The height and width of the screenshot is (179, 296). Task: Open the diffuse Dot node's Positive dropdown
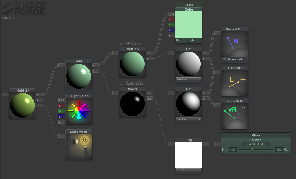click(x=188, y=79)
